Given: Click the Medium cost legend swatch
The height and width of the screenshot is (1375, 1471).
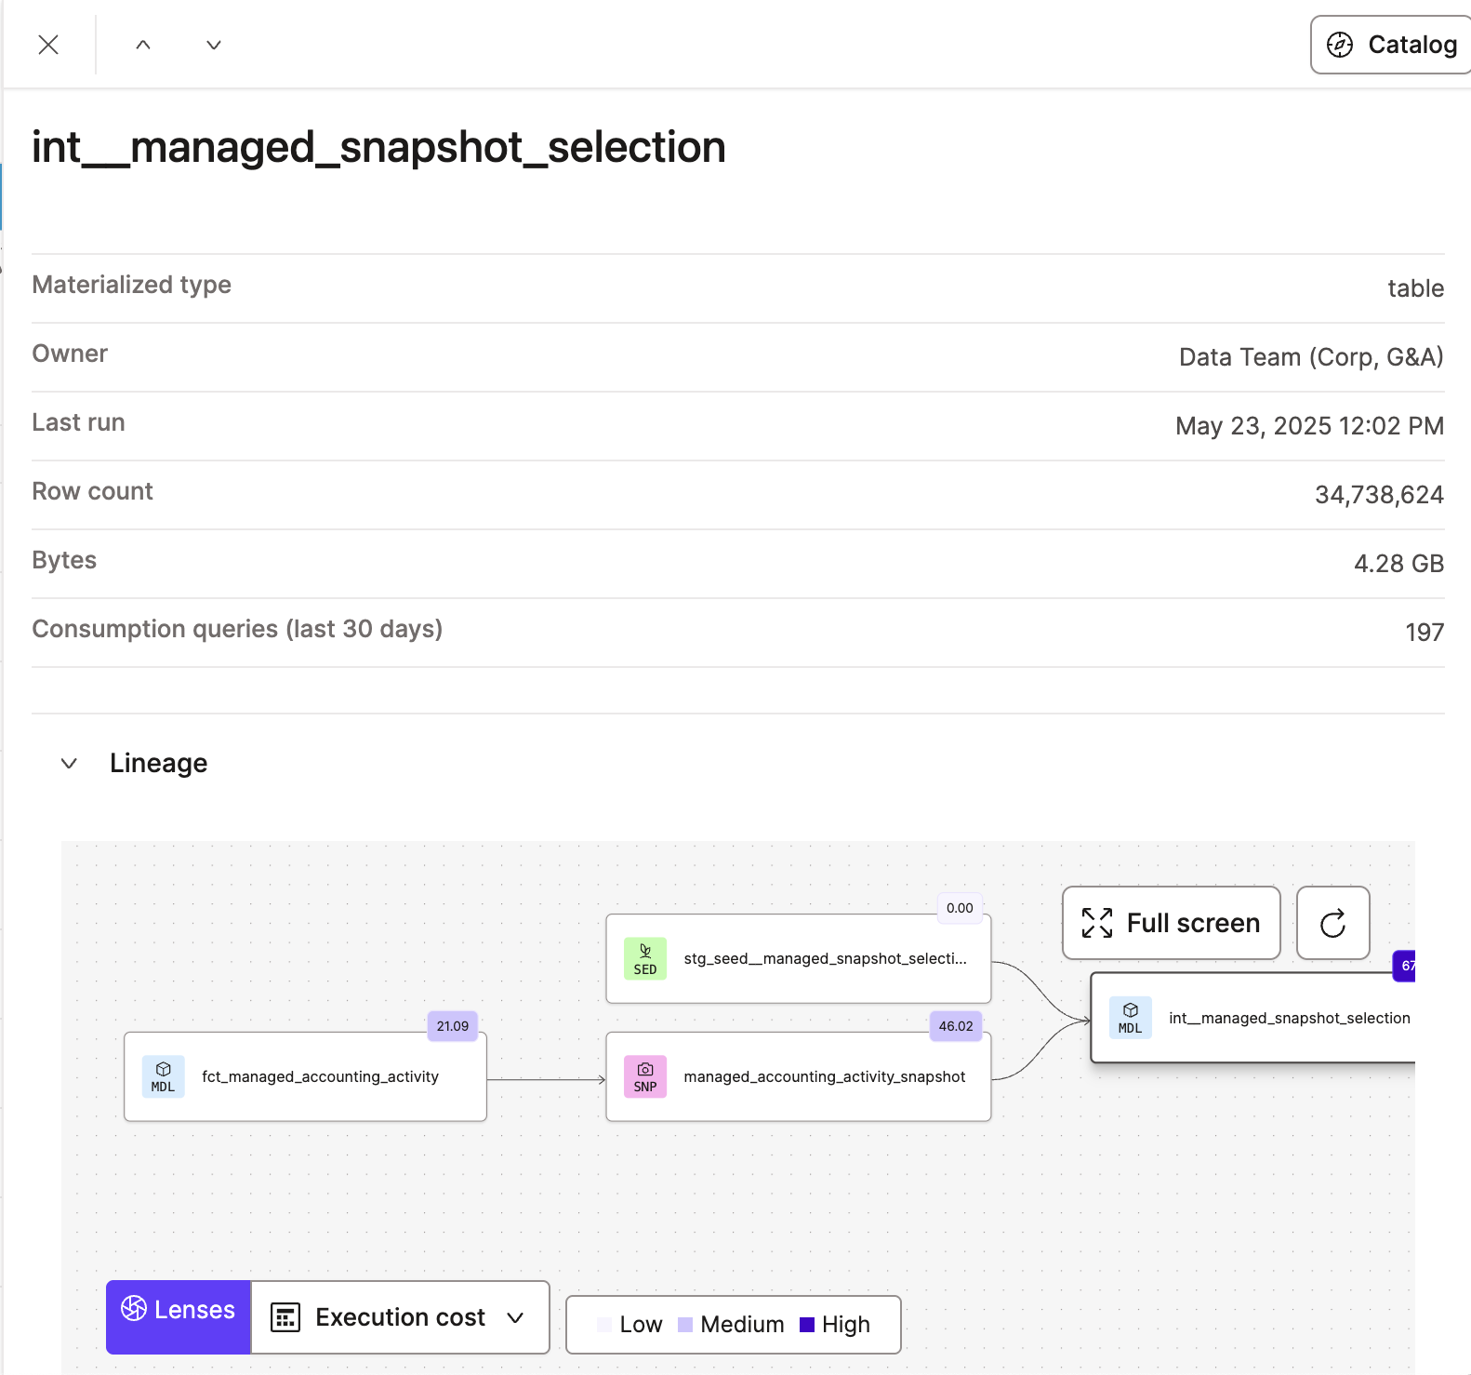Looking at the screenshot, I should point(685,1324).
